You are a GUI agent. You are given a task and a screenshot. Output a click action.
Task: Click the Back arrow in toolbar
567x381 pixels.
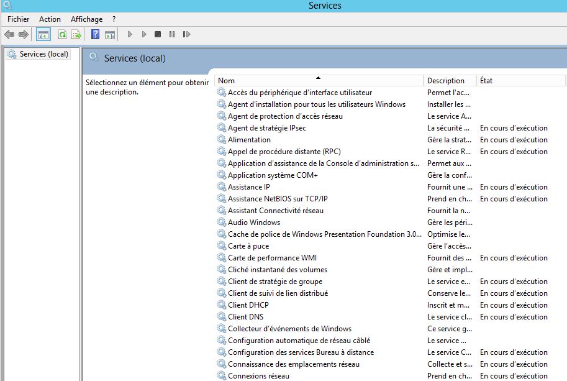point(9,34)
